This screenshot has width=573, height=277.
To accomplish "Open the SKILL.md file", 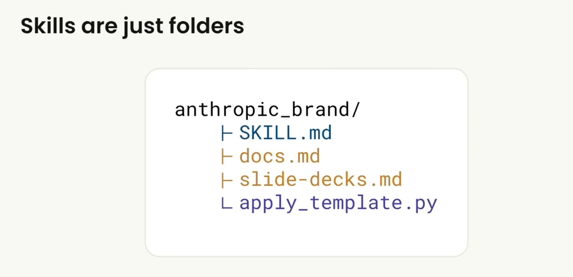I will click(285, 133).
